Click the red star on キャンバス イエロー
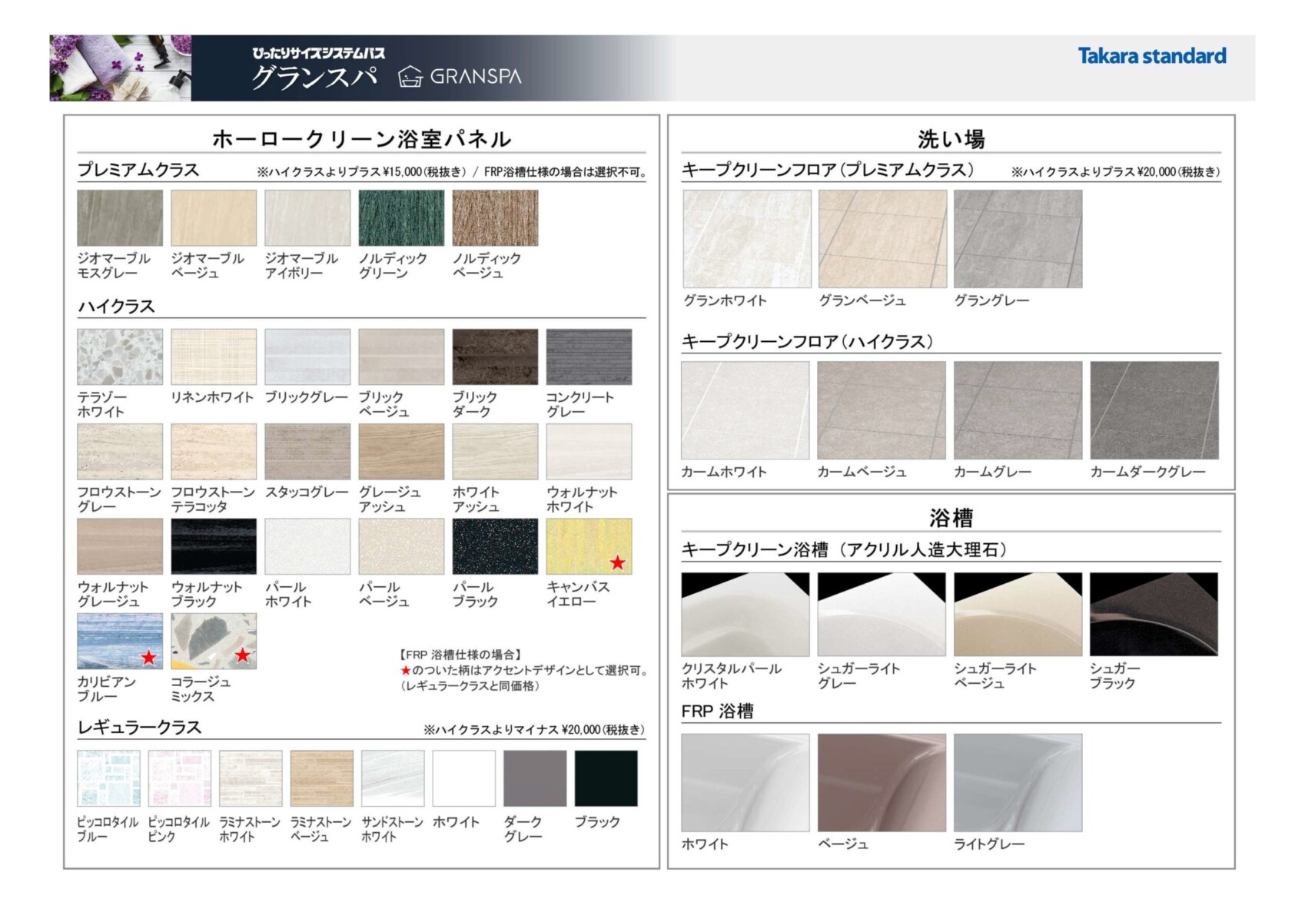1305x922 pixels. [x=617, y=562]
